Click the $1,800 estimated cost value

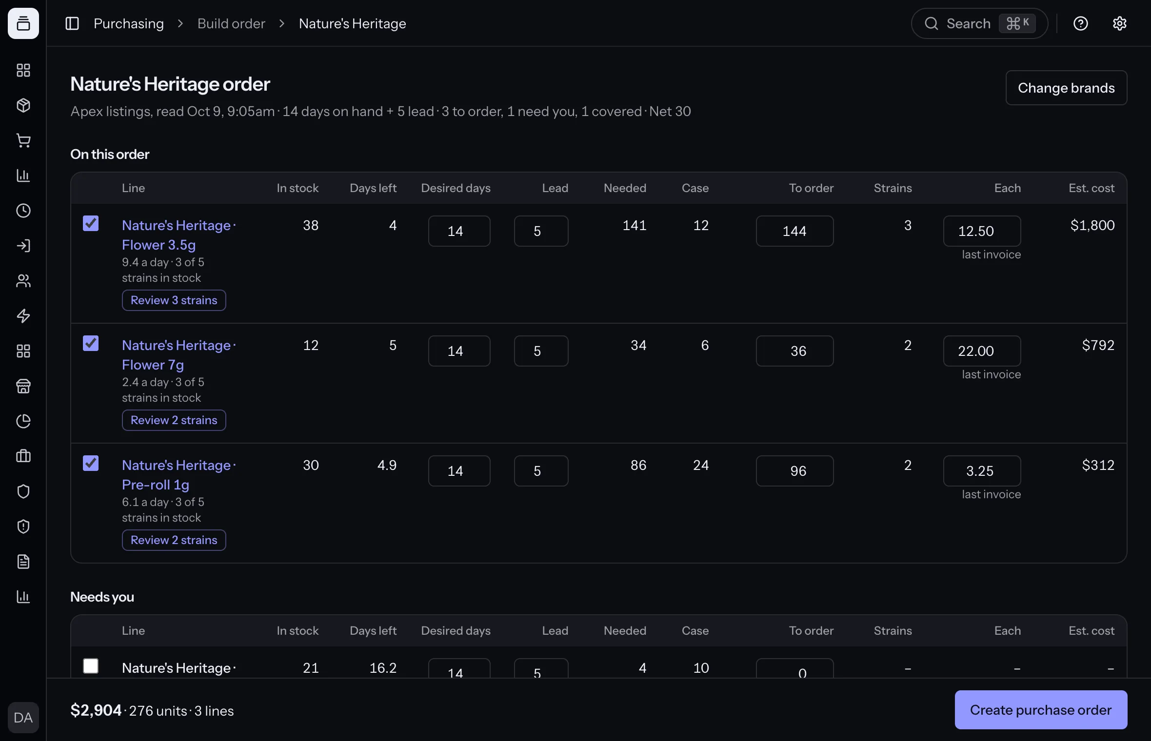click(1092, 225)
